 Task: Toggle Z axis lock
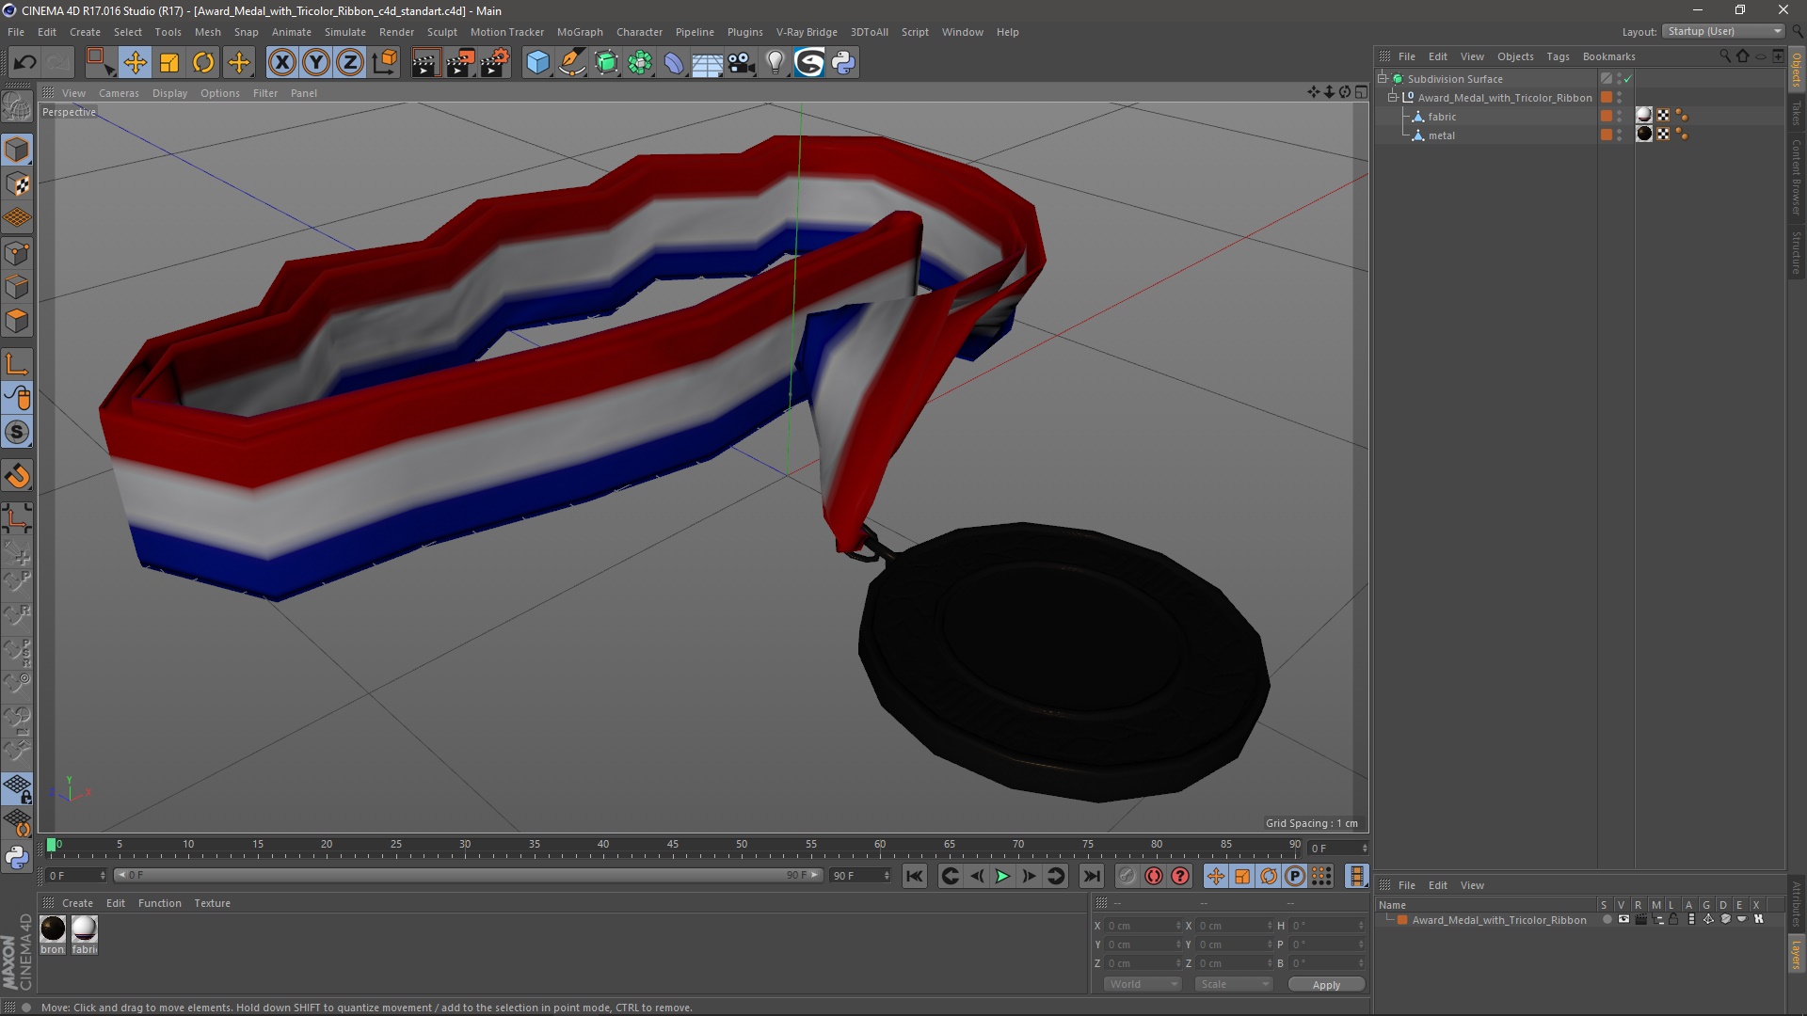(350, 63)
